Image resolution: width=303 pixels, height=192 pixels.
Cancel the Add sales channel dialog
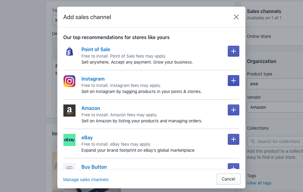coord(228,179)
